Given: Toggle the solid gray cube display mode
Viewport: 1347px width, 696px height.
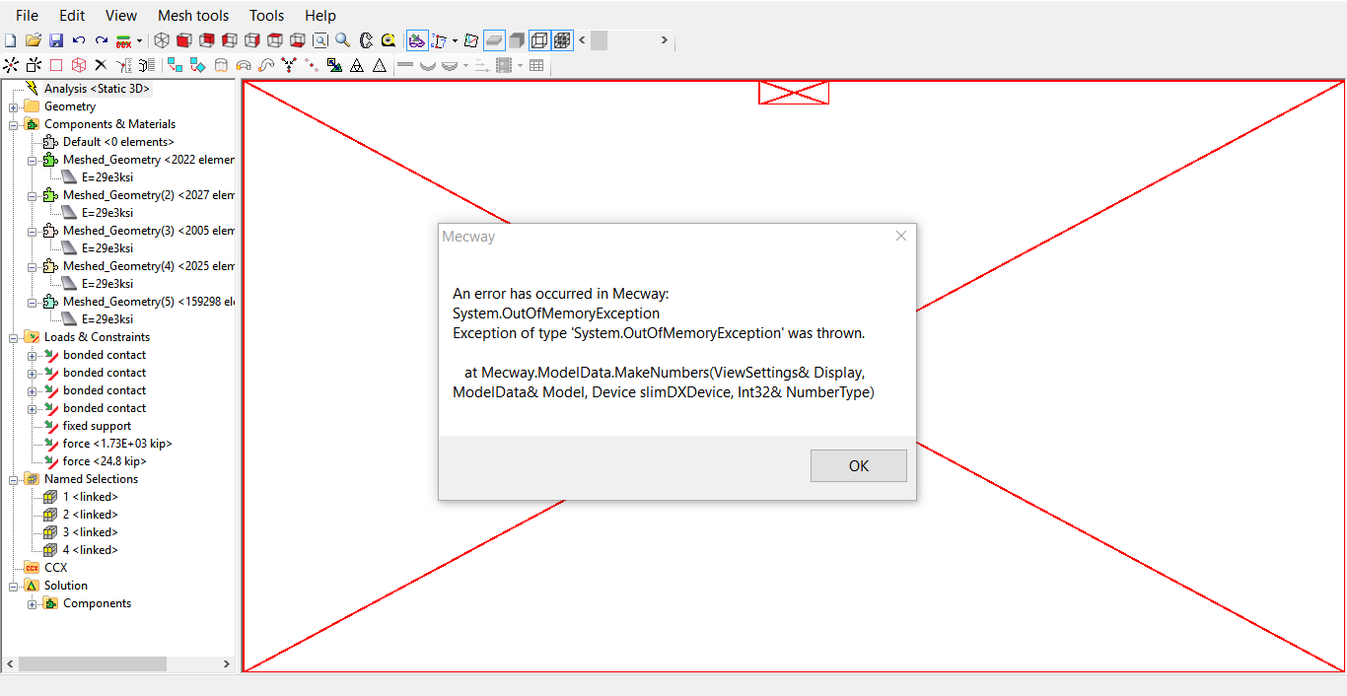Looking at the screenshot, I should click(x=517, y=40).
